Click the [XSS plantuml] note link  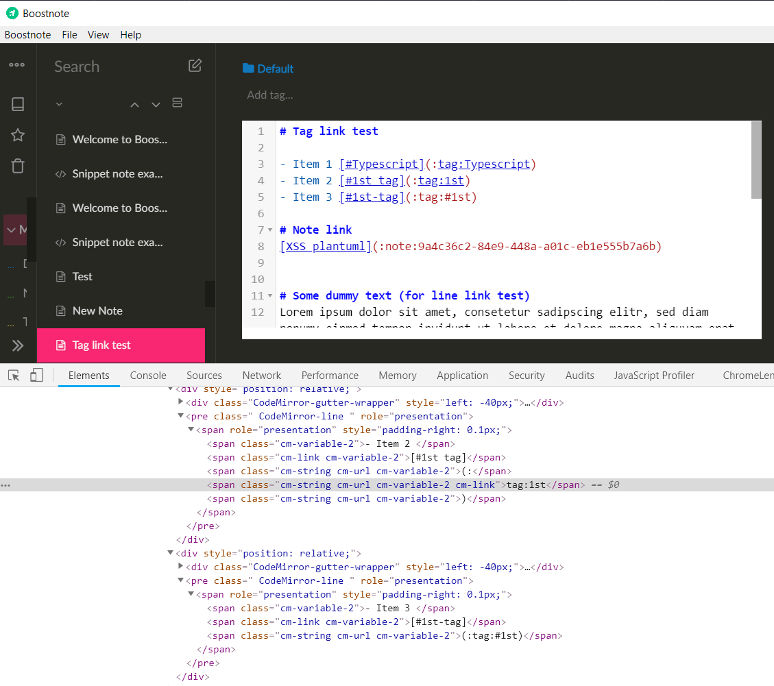[325, 246]
